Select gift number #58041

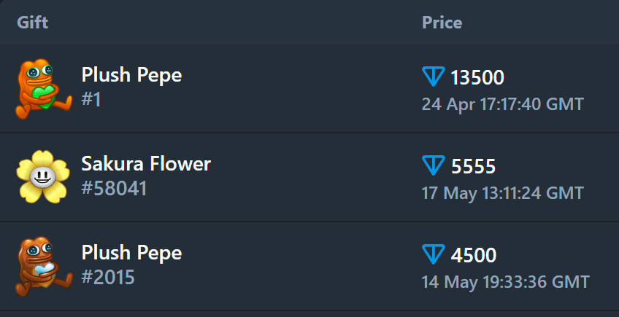coord(114,189)
